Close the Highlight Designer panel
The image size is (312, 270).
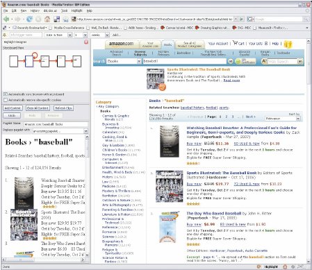[86, 42]
